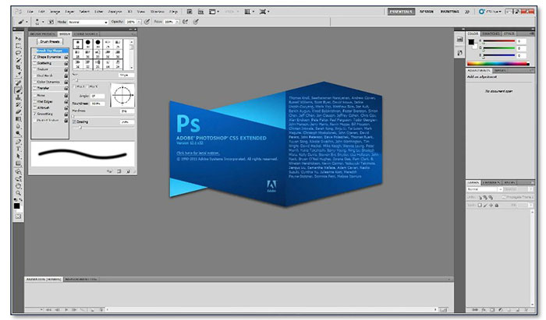
Task: Click the foreground color swatch in toolbox
Action: pos(16,206)
